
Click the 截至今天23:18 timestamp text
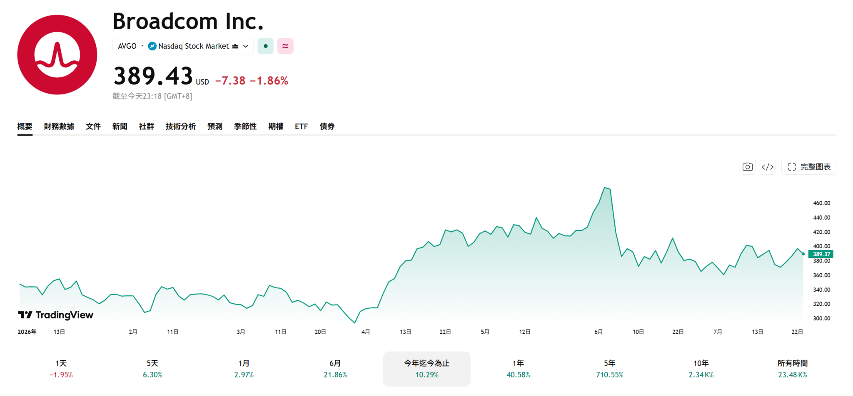152,96
